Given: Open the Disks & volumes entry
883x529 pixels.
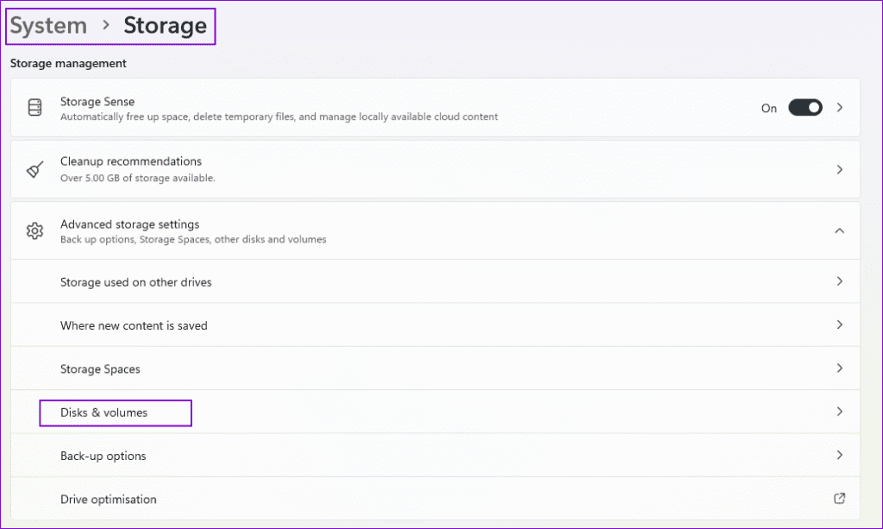Looking at the screenshot, I should (x=104, y=412).
